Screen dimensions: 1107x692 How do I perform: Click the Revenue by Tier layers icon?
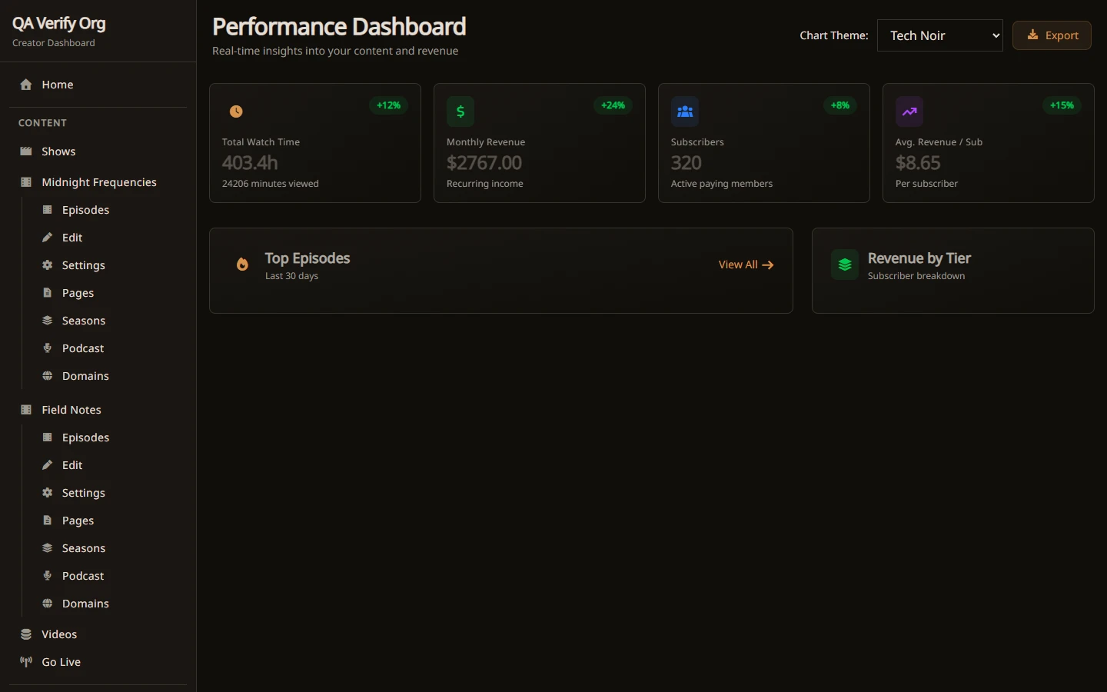coord(845,264)
